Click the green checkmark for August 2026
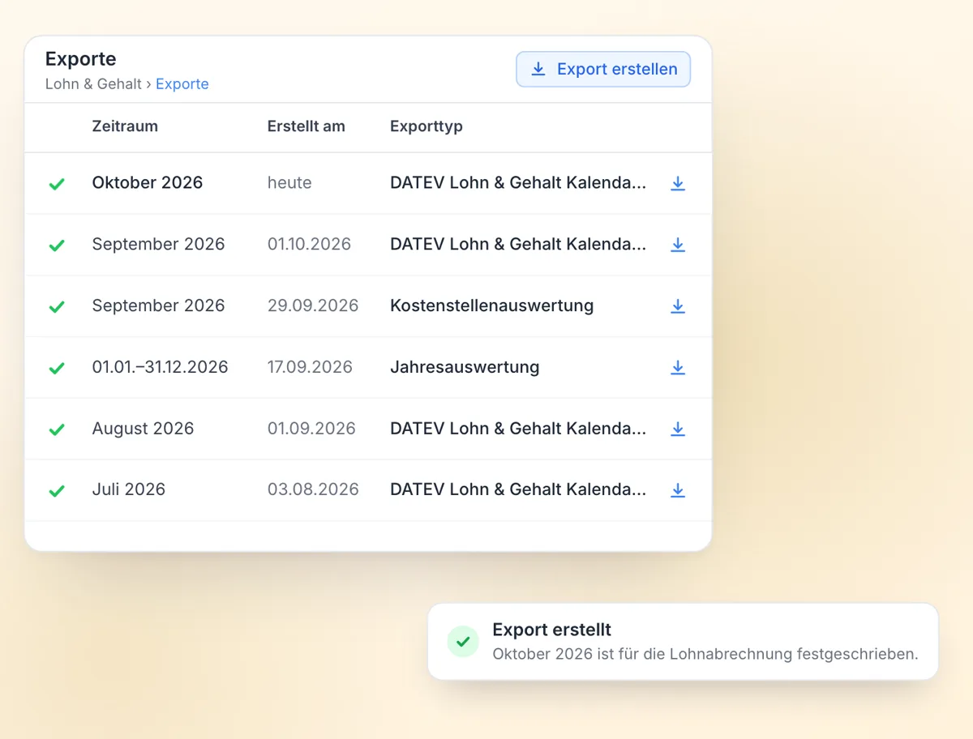Screen dimensions: 973x739 click(57, 429)
